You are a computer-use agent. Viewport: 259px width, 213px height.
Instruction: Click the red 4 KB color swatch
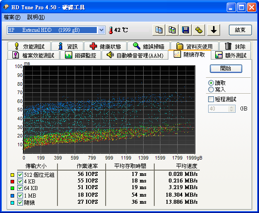pyautogui.click(x=12, y=182)
